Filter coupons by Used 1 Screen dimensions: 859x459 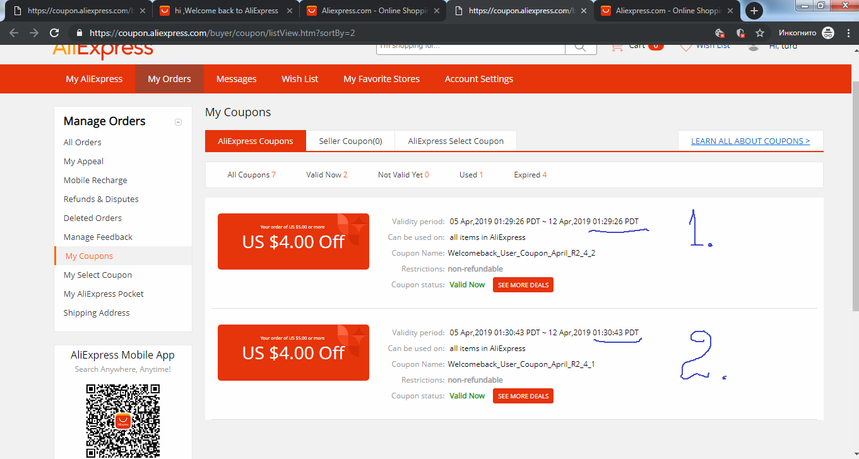pos(471,175)
